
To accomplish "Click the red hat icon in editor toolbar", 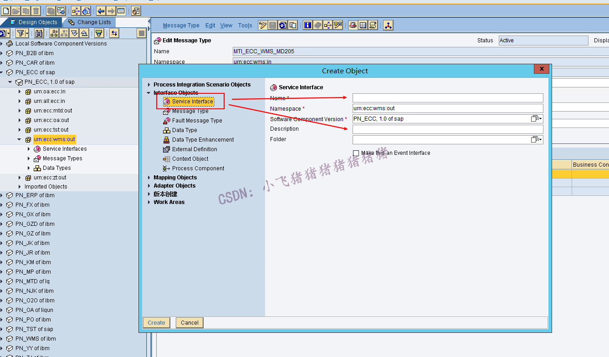I will click(353, 25).
